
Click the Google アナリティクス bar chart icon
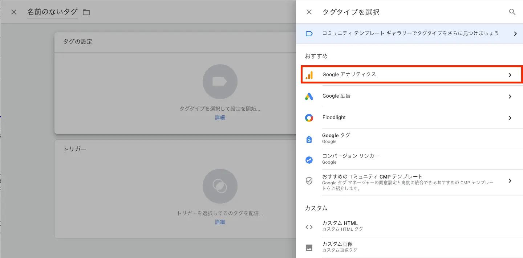pyautogui.click(x=309, y=75)
